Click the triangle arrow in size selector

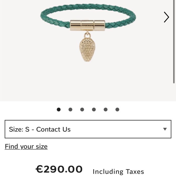165,129
